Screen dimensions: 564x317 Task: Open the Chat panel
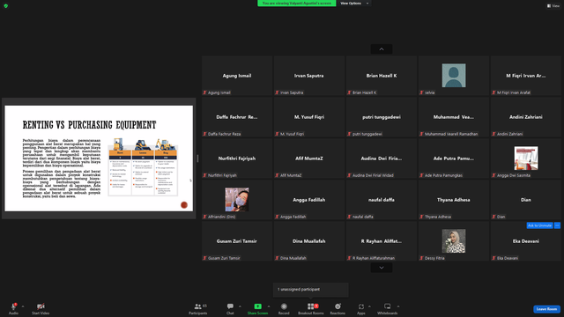[x=230, y=308]
